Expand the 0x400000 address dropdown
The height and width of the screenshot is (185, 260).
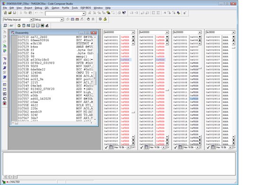(x=167, y=32)
